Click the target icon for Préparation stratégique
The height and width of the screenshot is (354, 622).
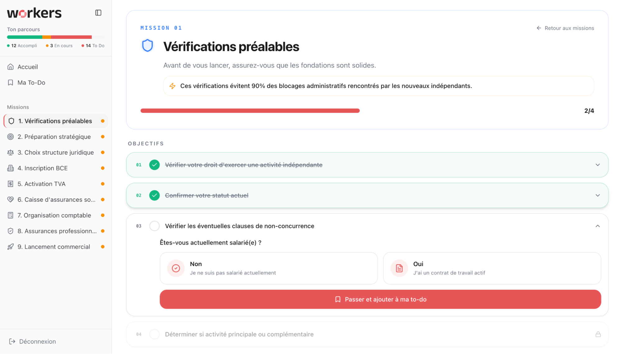point(11,137)
